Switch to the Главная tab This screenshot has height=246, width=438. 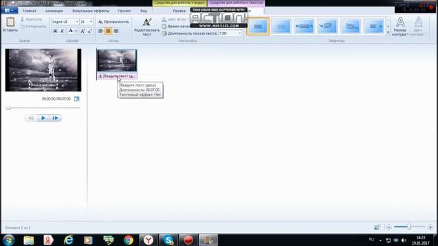(x=29, y=11)
